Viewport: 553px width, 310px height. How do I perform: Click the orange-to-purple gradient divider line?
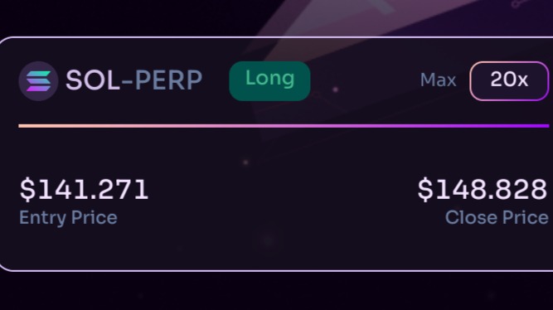[x=284, y=126]
